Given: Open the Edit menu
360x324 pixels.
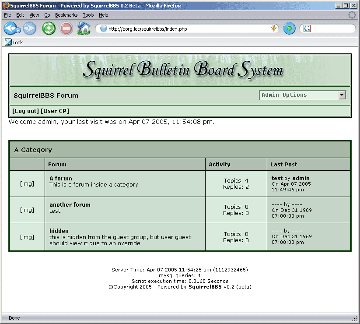Looking at the screenshot, I should 20,15.
